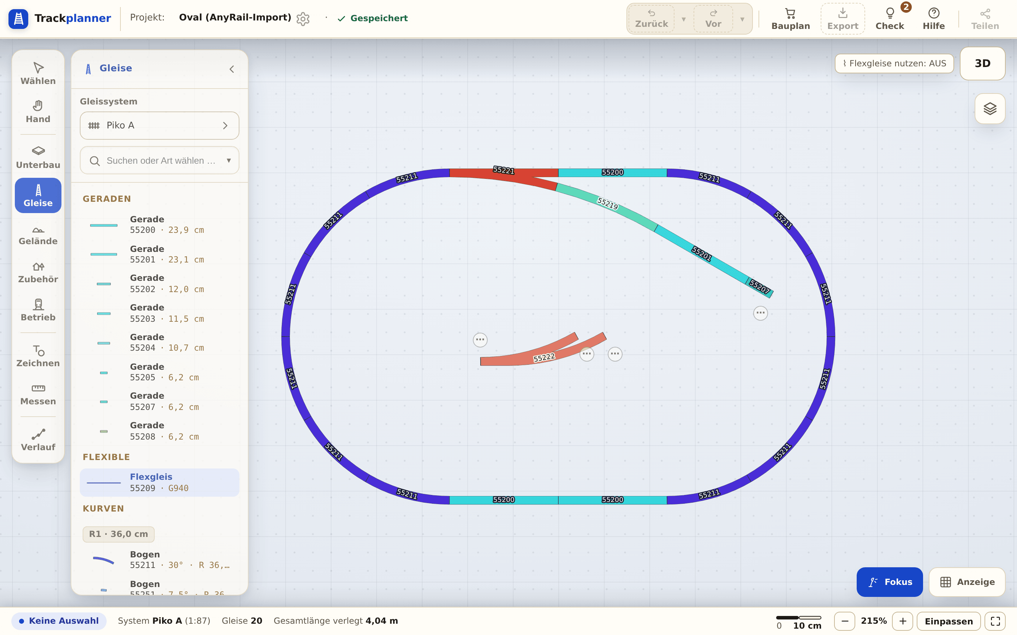The image size is (1017, 635).
Task: Click the track search field
Action: point(159,161)
